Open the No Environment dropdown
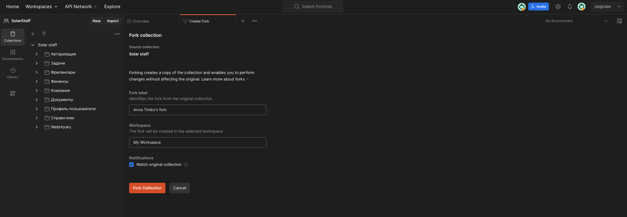627x217 pixels. tap(576, 21)
